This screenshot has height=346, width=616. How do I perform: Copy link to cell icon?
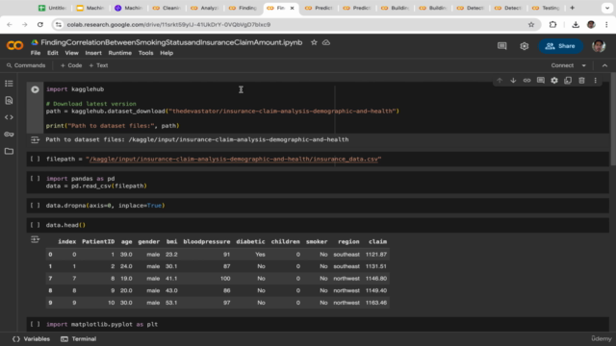(526, 81)
